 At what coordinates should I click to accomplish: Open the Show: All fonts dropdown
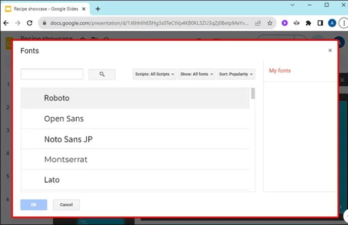[196, 74]
